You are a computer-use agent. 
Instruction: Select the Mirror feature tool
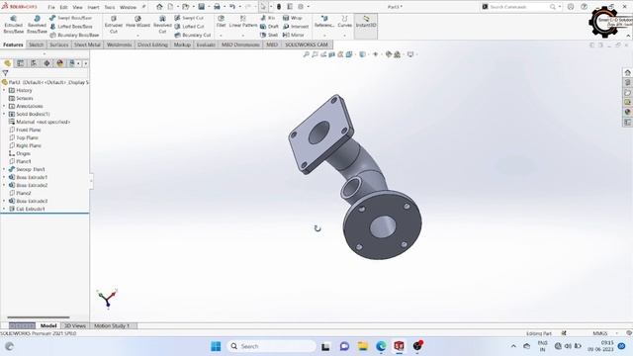point(293,36)
